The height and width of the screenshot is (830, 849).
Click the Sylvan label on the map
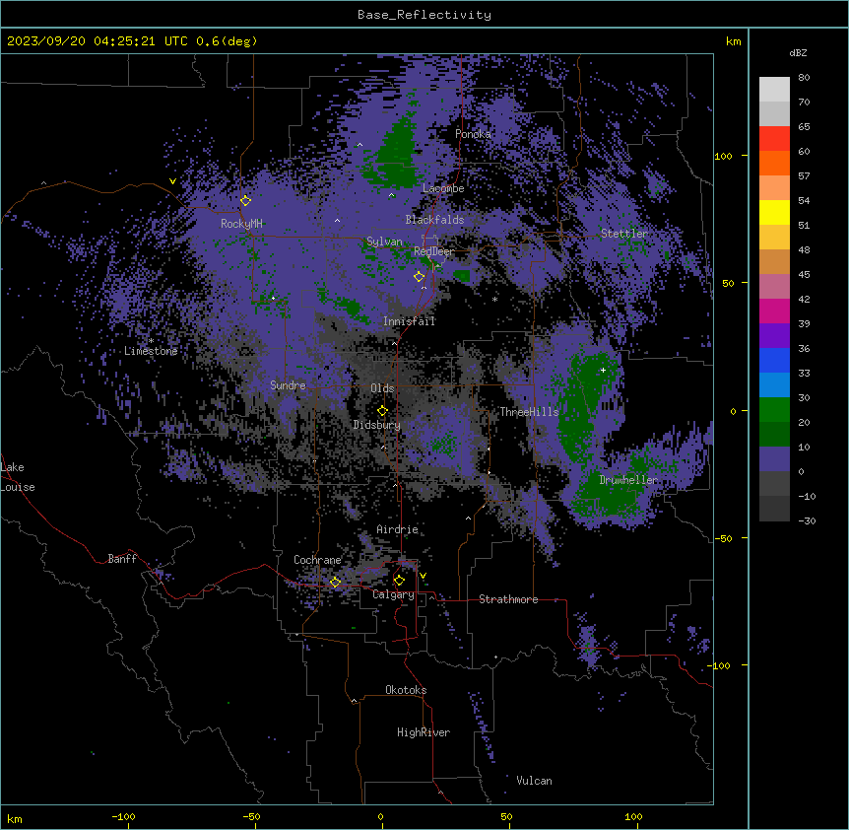click(x=384, y=242)
